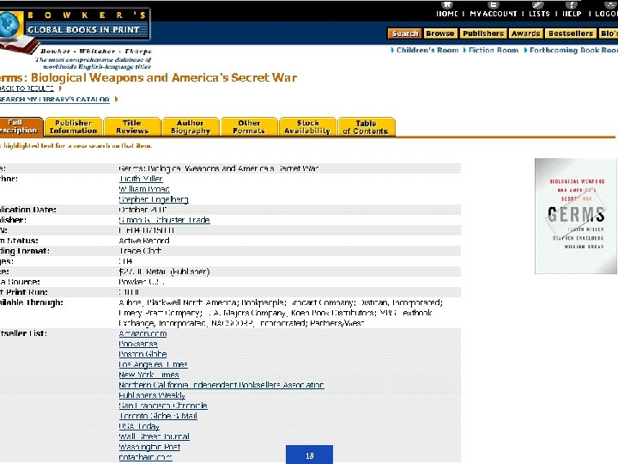The width and height of the screenshot is (618, 464).
Task: Click the Lists icon in header
Action: click(x=537, y=5)
